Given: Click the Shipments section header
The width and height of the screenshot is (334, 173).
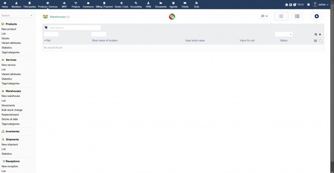Looking at the screenshot, I should tap(12, 140).
